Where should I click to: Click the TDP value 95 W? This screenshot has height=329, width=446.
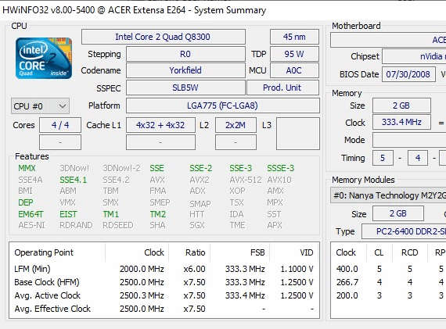pyautogui.click(x=294, y=54)
